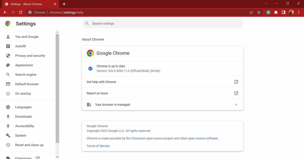Reload the page with the refresh icon
This screenshot has height=159, width=304.
[20, 12]
